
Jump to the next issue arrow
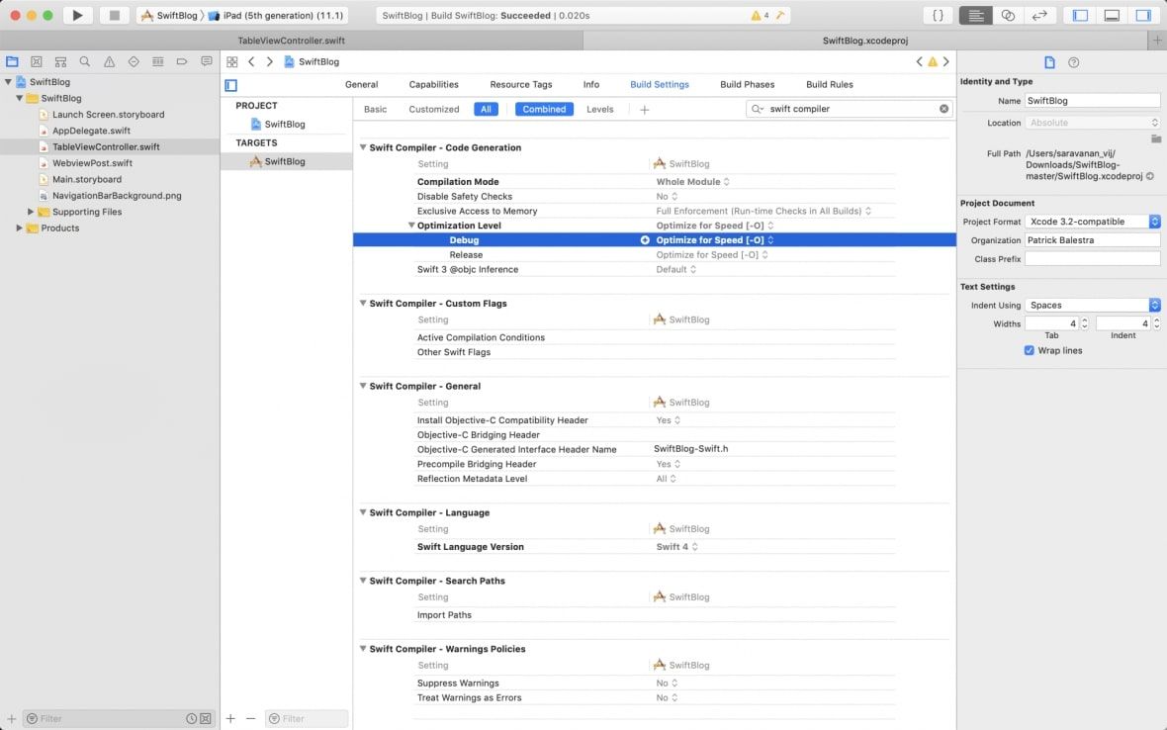coord(945,61)
